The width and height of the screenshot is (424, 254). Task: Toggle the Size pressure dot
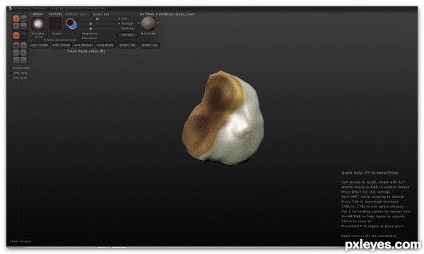[119, 18]
